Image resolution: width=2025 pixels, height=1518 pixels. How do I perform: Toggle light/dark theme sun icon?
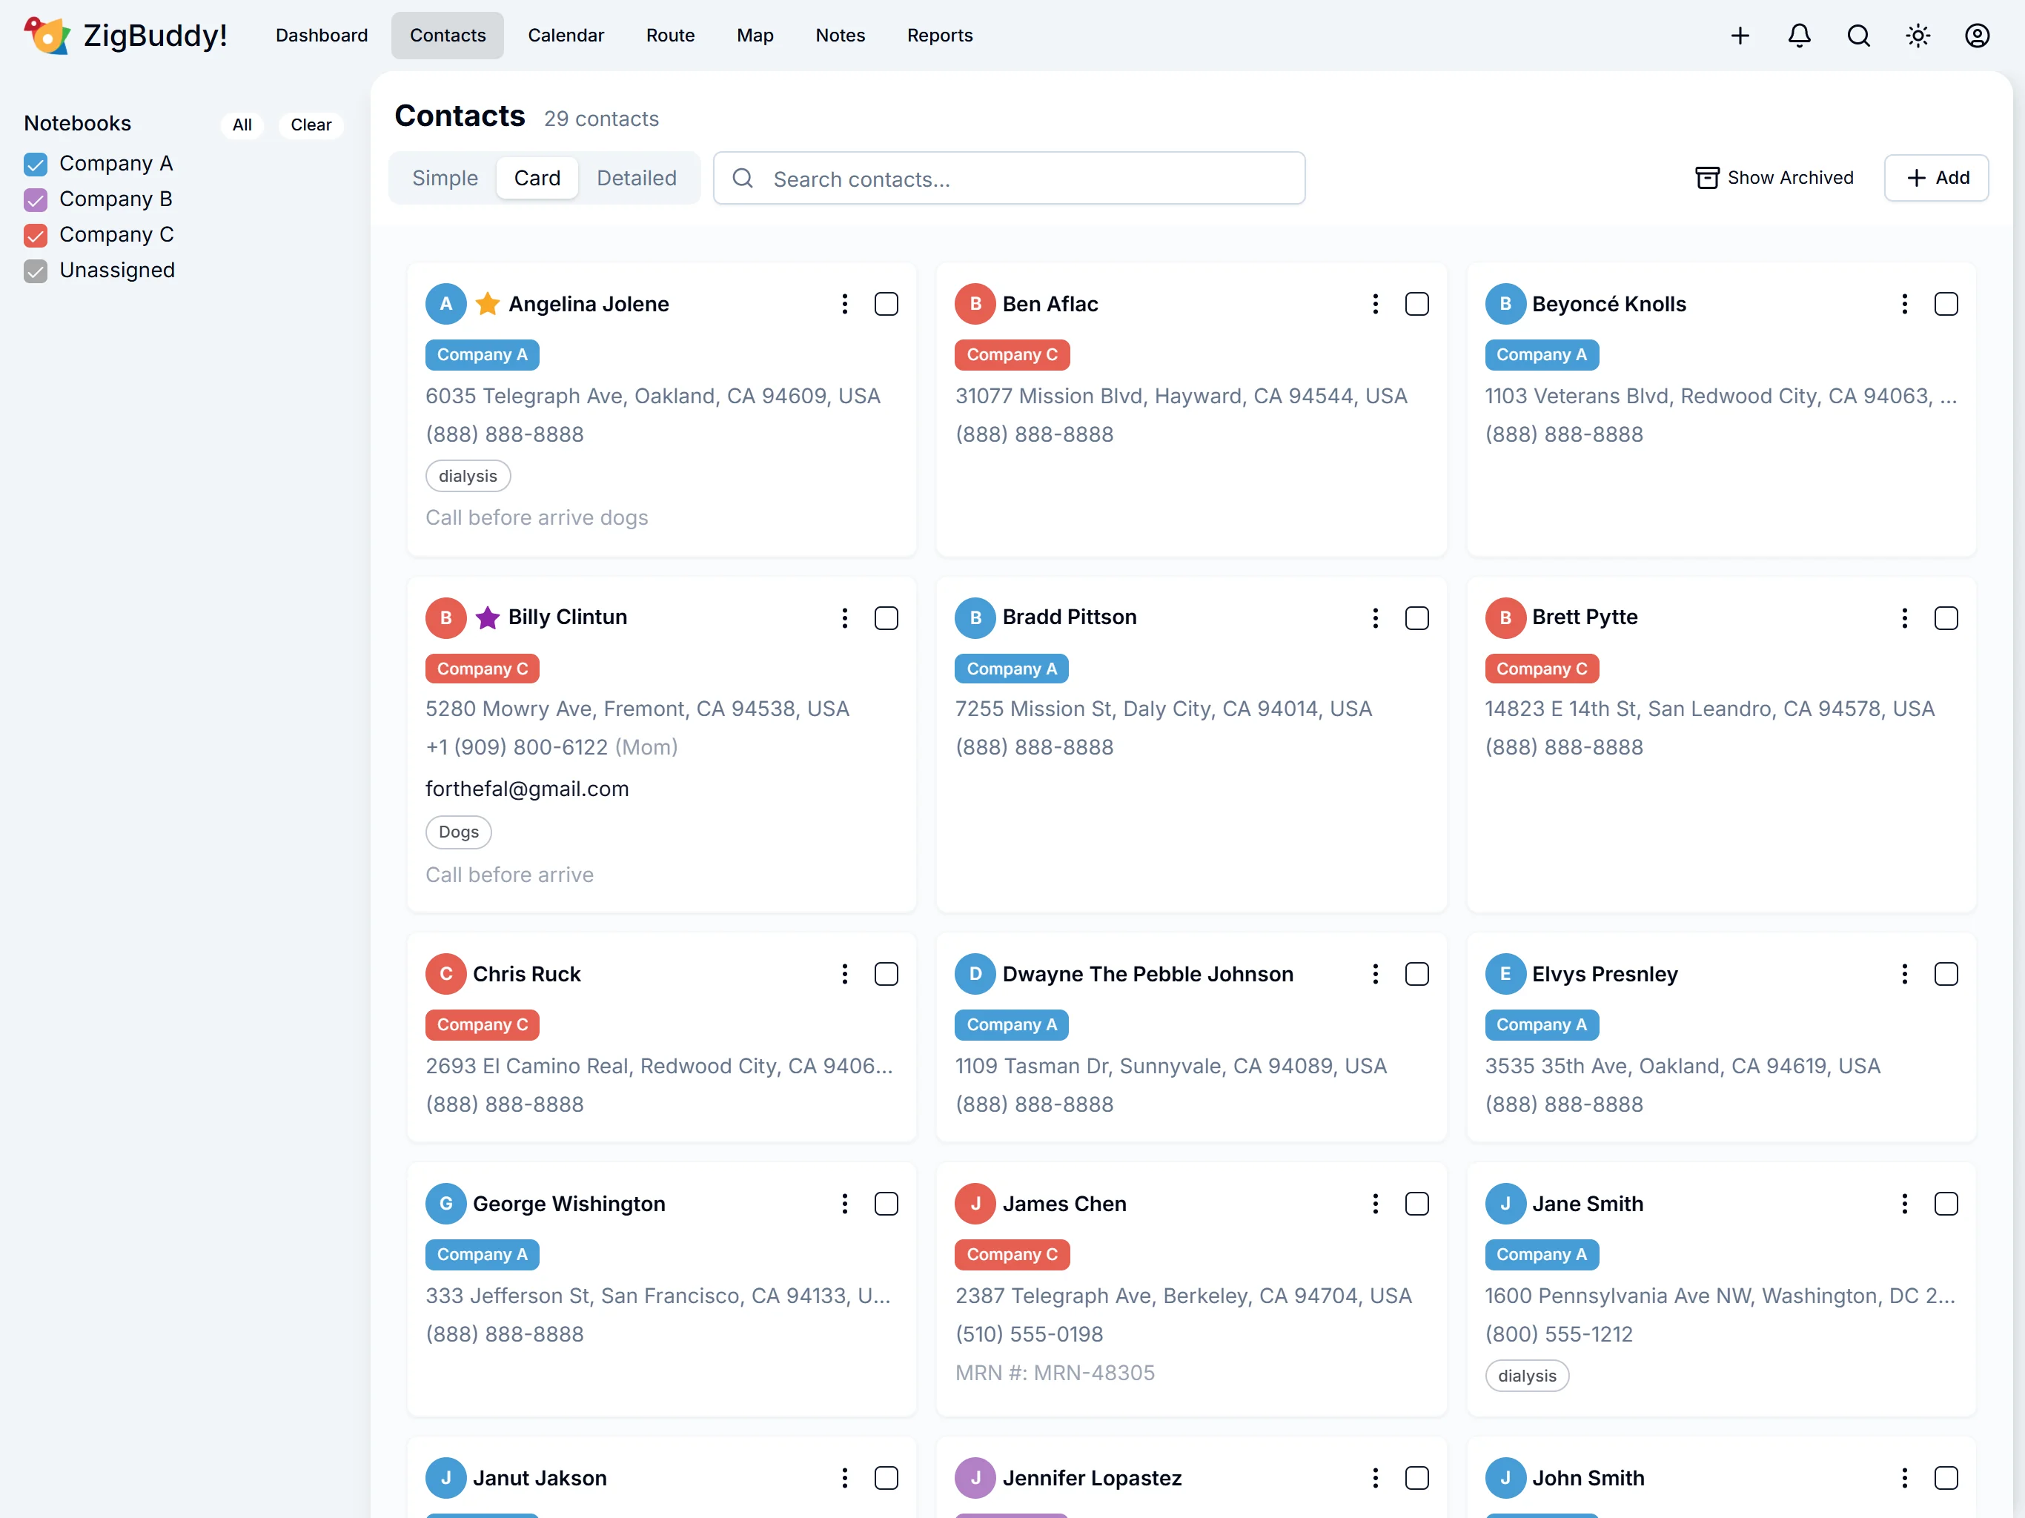point(1918,36)
